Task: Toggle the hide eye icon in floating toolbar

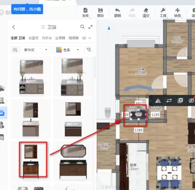Action: pyautogui.click(x=191, y=101)
